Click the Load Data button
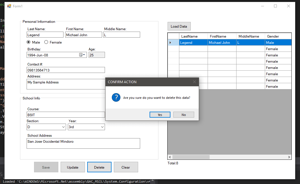Image resolution: width=300 pixels, height=184 pixels. point(179,26)
